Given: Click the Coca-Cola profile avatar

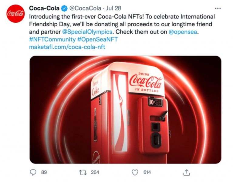Looking at the screenshot, I should point(15,13).
